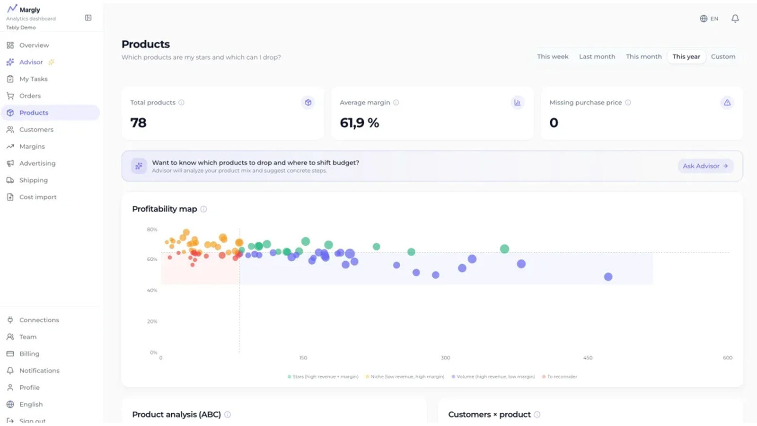The image size is (757, 426).
Task: Go to Margins page in sidebar
Action: (x=32, y=146)
